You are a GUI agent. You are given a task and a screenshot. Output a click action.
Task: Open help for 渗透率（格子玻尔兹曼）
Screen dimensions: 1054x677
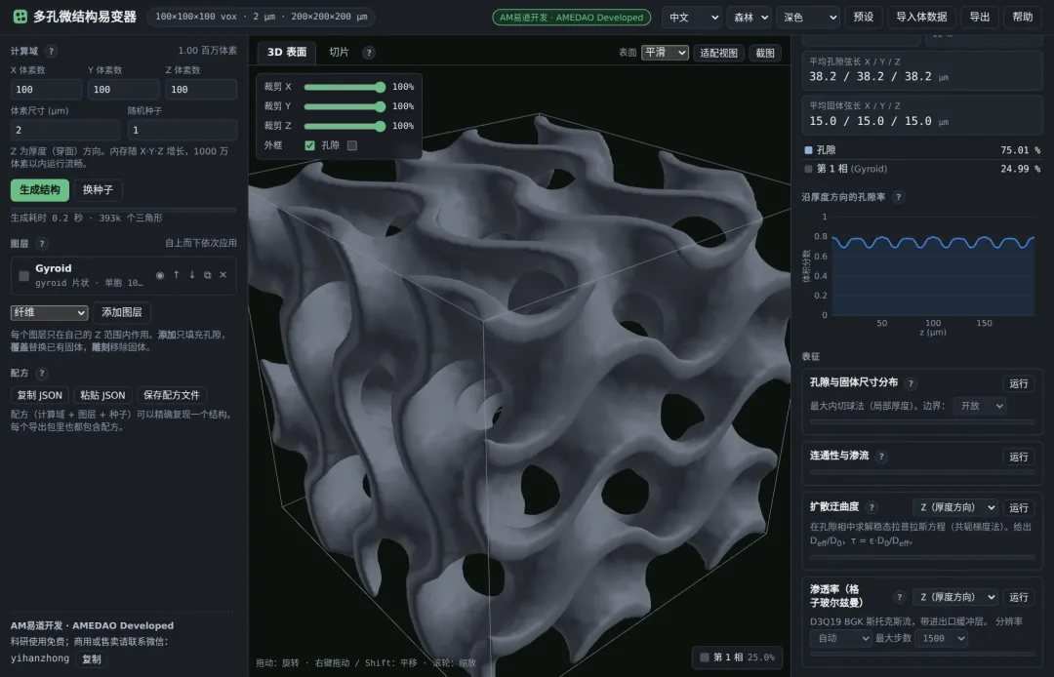900,597
